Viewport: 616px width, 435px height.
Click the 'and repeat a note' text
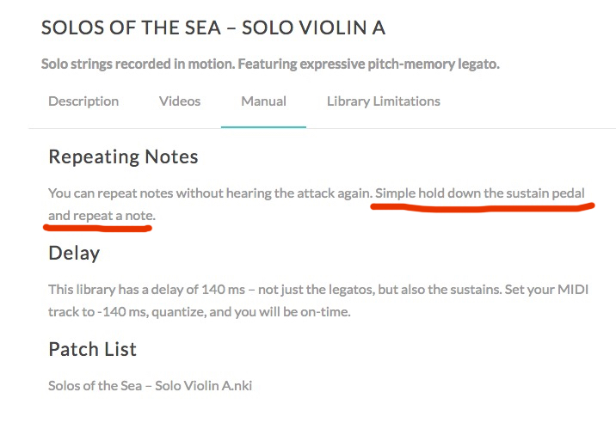(x=101, y=216)
